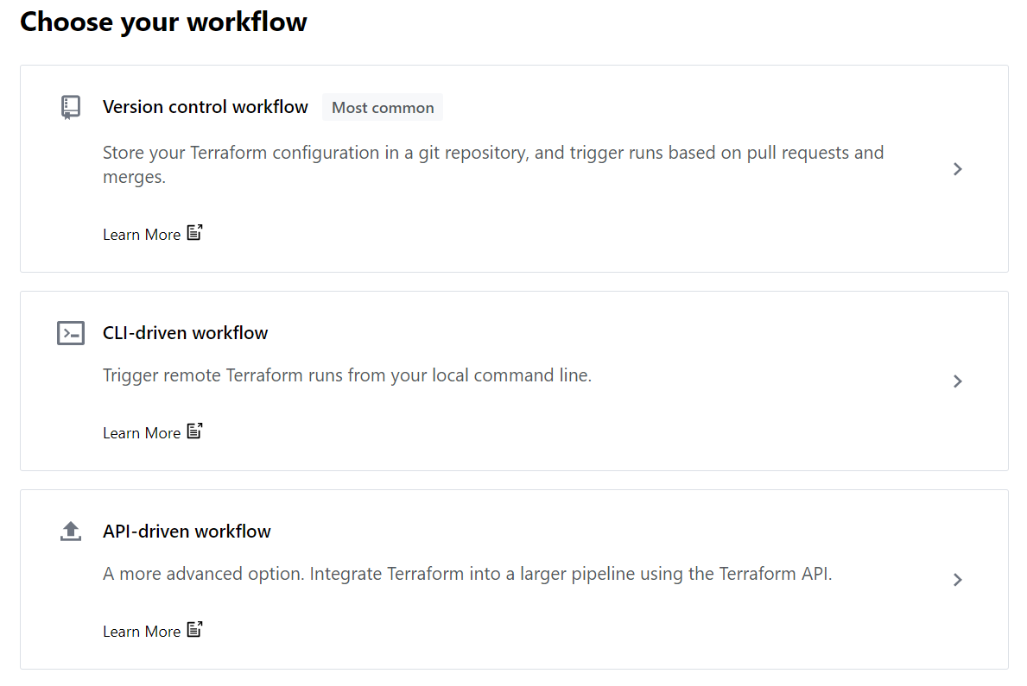Image resolution: width=1027 pixels, height=686 pixels.
Task: Expand API-driven workflow chevron arrow
Action: coord(957,580)
